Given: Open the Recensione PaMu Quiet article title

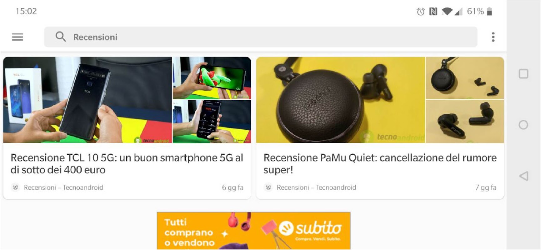Looking at the screenshot, I should (380, 164).
